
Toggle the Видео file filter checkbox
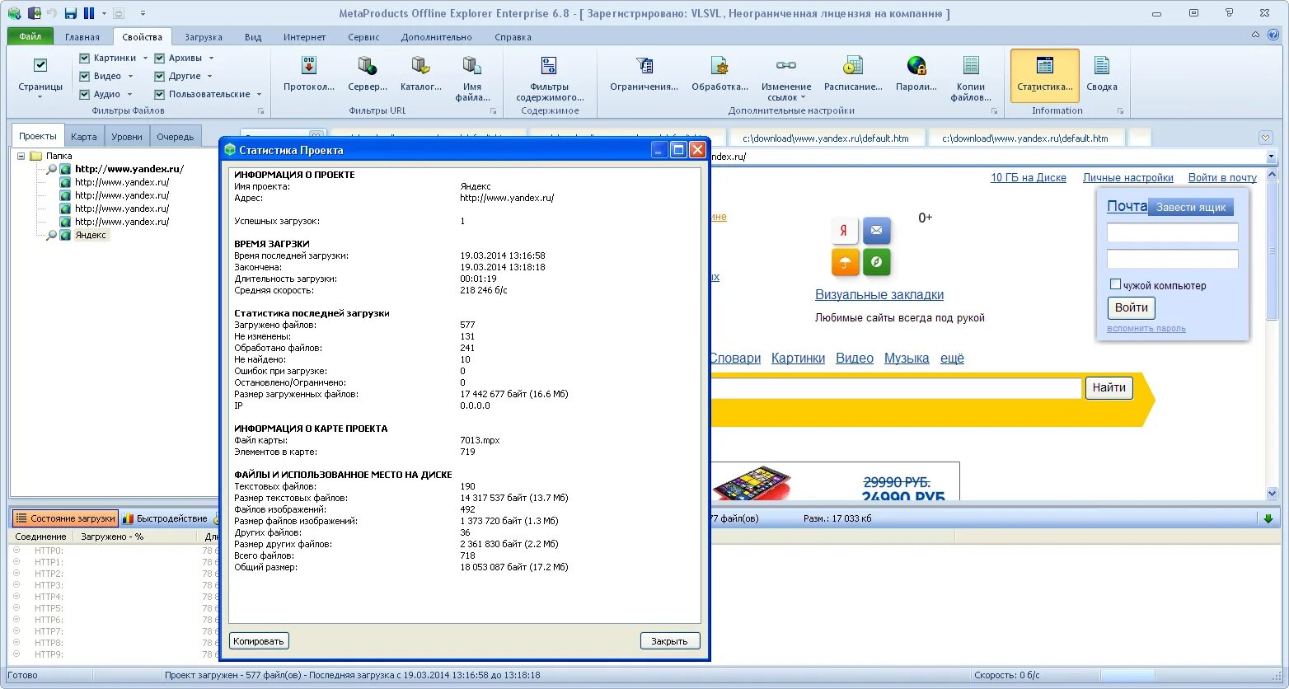click(84, 76)
